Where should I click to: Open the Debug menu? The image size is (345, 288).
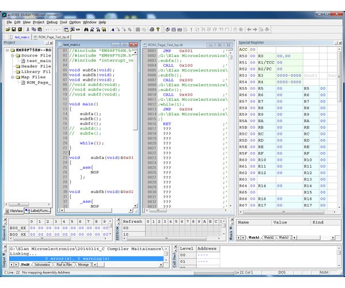[x=52, y=22]
